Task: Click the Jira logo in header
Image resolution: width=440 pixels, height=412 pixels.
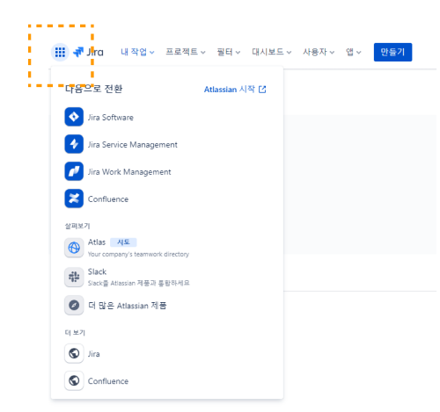Action: coord(88,52)
